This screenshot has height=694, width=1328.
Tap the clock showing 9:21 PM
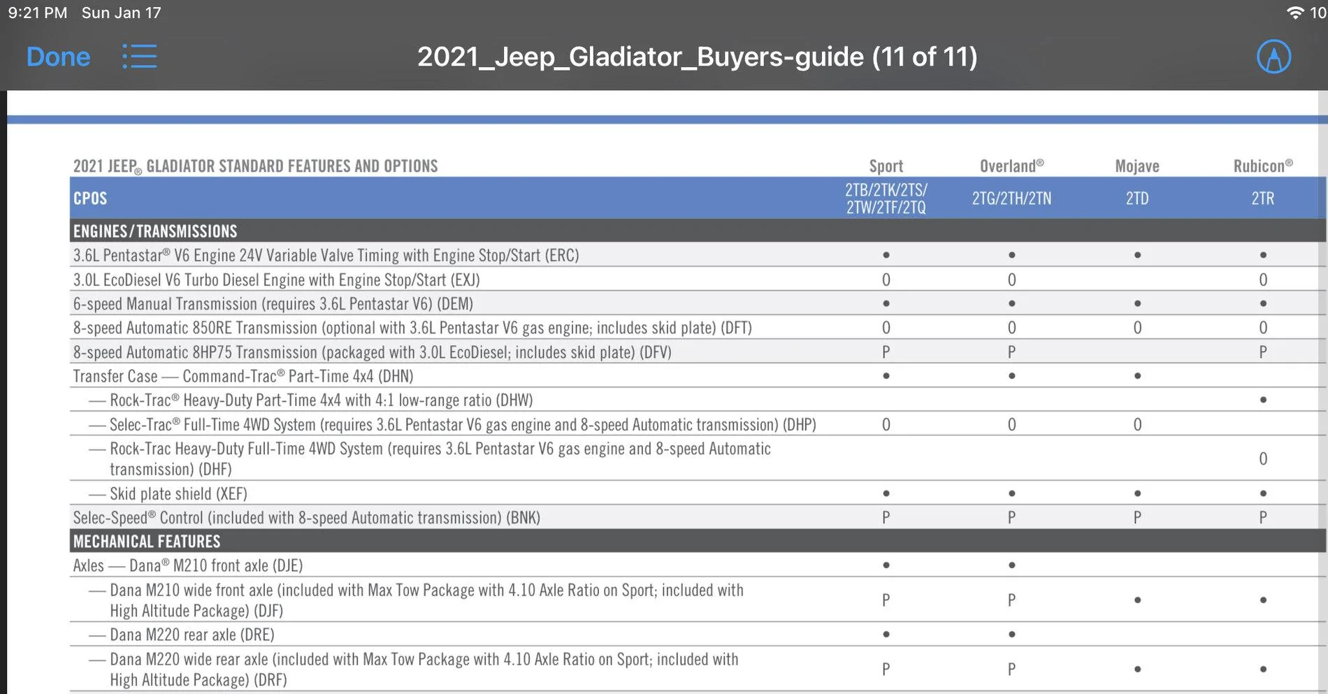click(x=38, y=13)
